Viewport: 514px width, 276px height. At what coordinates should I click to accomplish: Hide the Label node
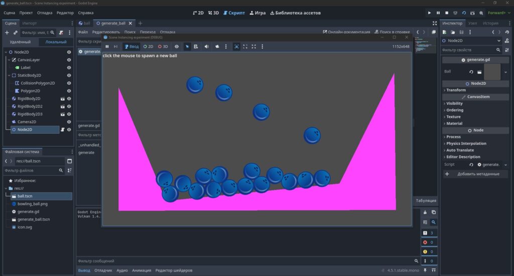pos(69,68)
